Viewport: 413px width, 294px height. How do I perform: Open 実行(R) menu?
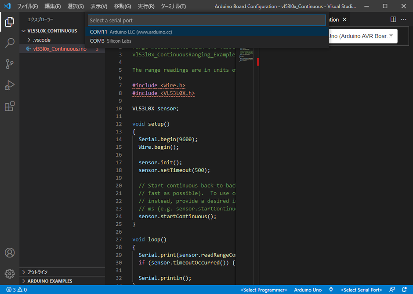[146, 6]
